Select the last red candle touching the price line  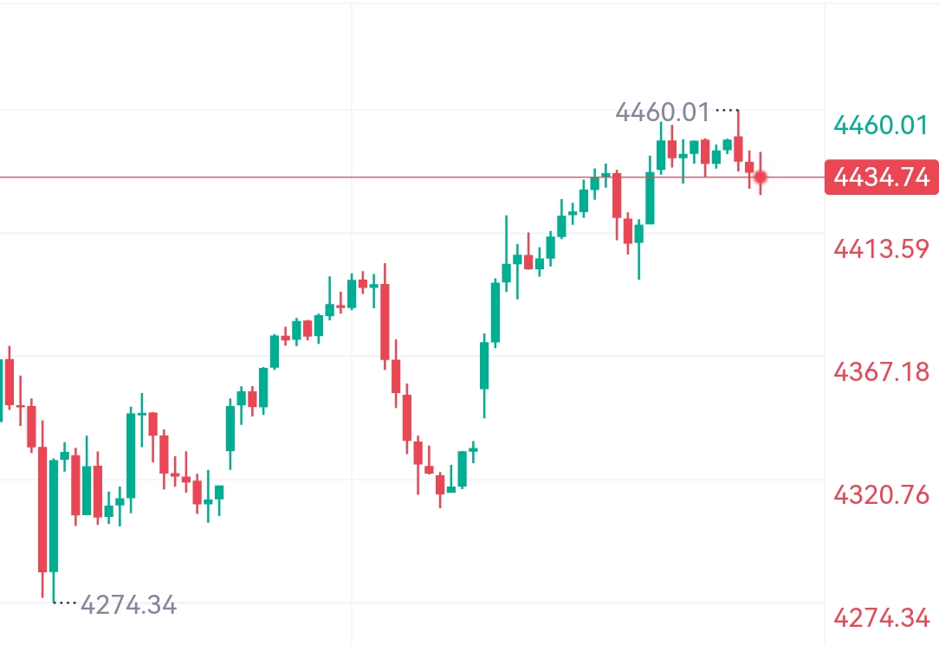point(750,167)
